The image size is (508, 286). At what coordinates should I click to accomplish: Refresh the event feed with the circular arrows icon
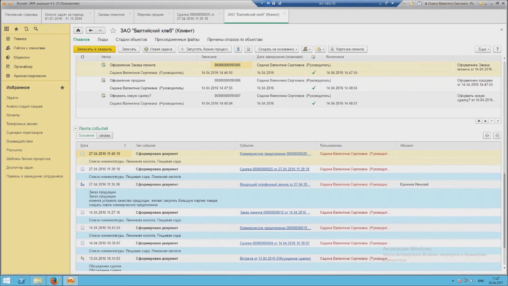tap(487, 135)
